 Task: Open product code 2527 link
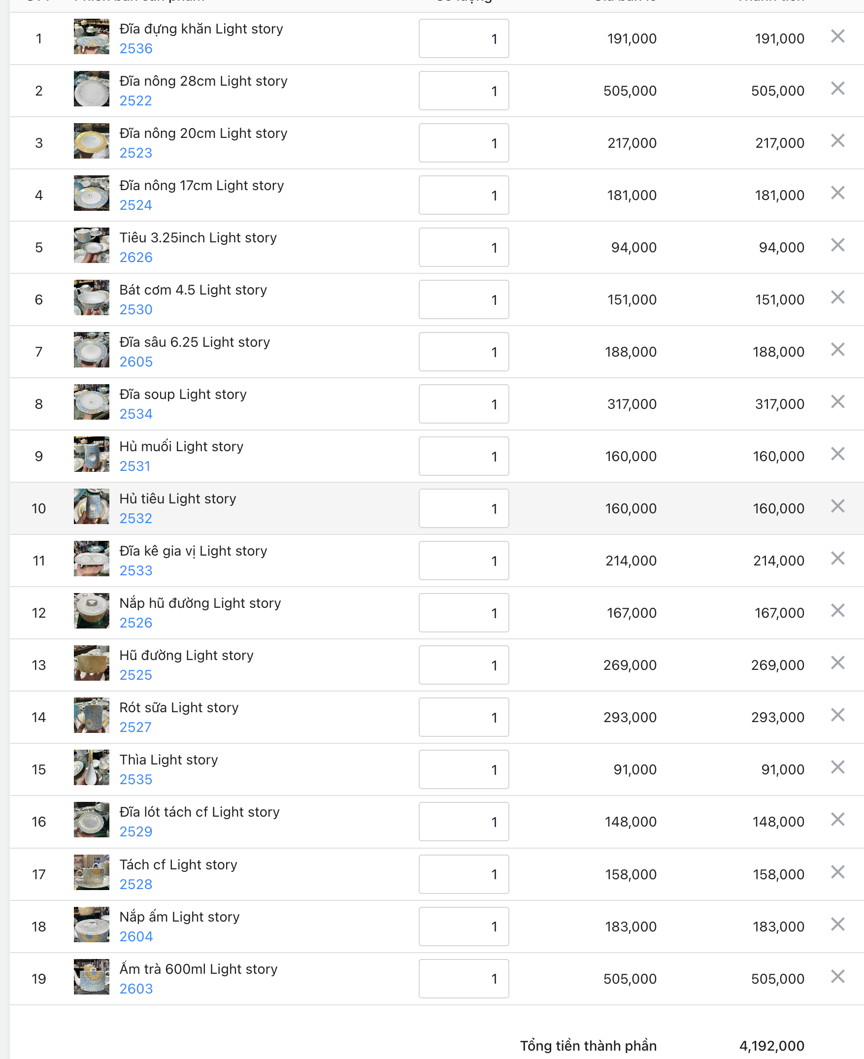click(135, 728)
